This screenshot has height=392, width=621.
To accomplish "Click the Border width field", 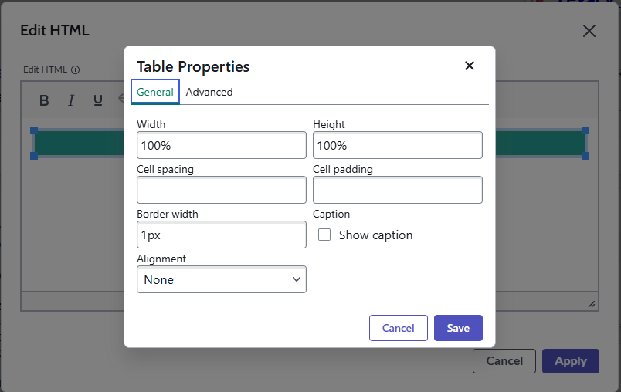I will click(x=222, y=235).
